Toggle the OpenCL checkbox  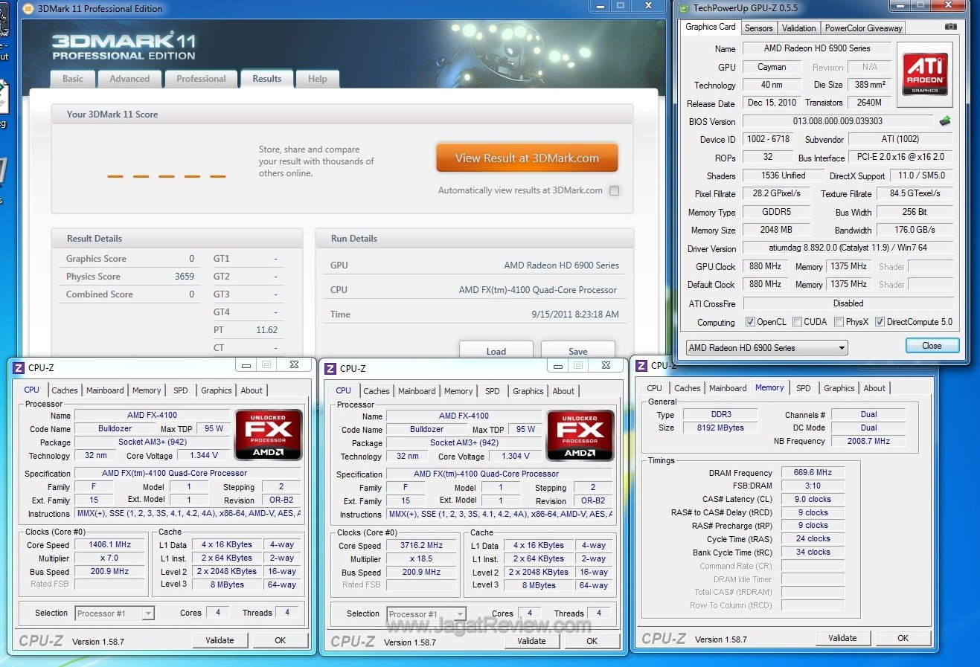pos(750,322)
